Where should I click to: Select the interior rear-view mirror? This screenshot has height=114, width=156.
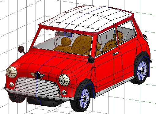65,34
